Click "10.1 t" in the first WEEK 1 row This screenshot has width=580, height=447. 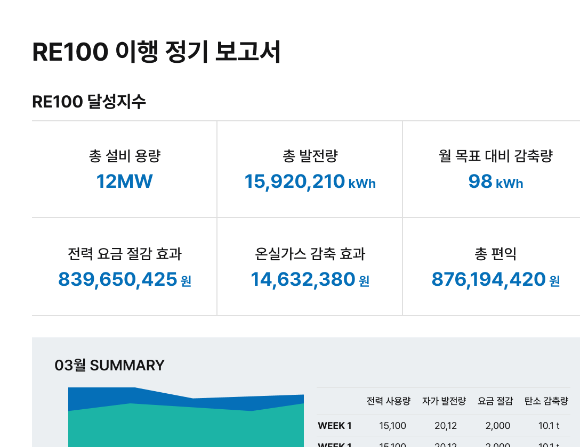point(549,426)
